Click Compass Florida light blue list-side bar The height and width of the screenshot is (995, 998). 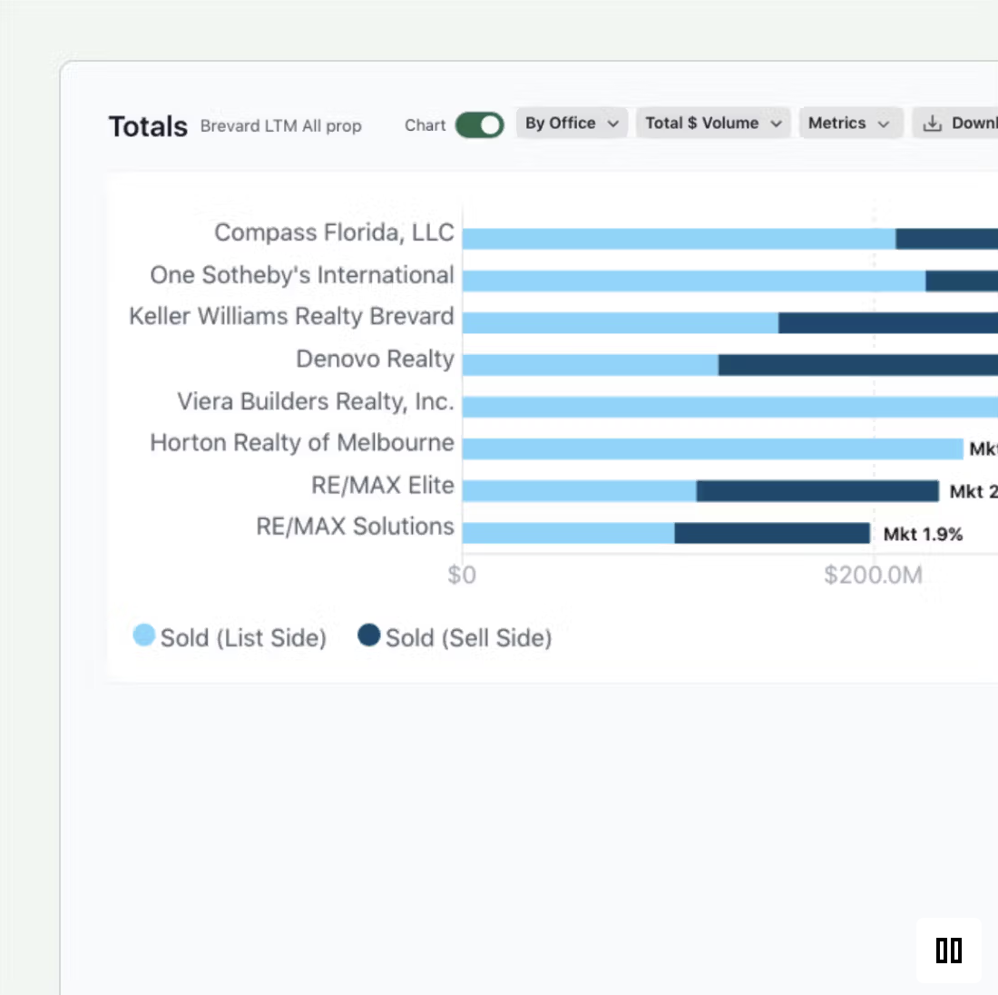coord(680,239)
